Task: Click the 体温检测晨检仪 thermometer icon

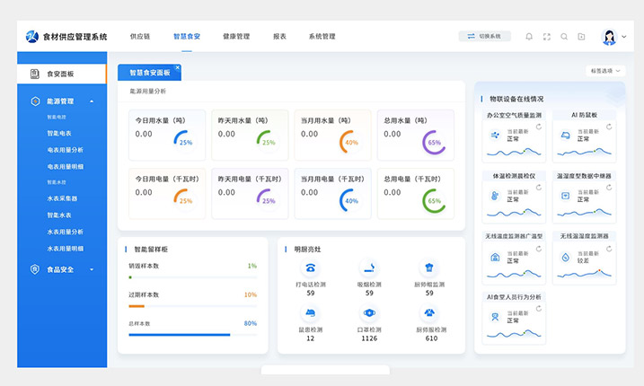Action: click(x=495, y=196)
